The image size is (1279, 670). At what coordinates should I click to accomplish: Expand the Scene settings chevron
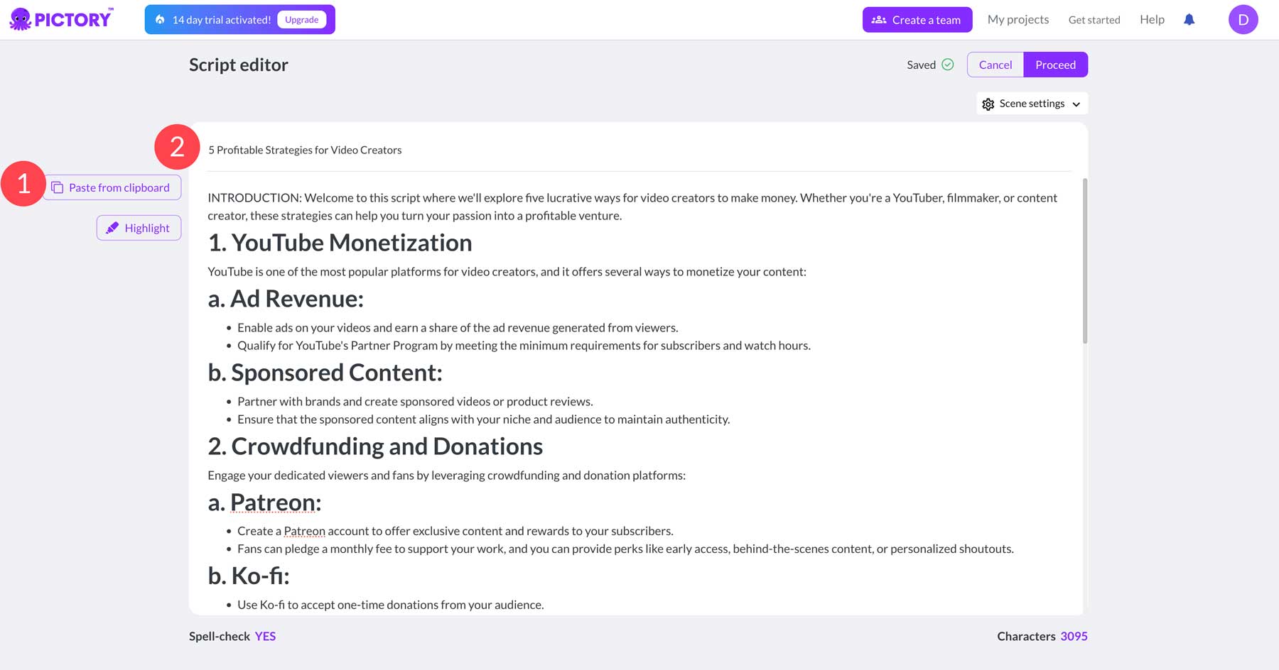click(1076, 104)
